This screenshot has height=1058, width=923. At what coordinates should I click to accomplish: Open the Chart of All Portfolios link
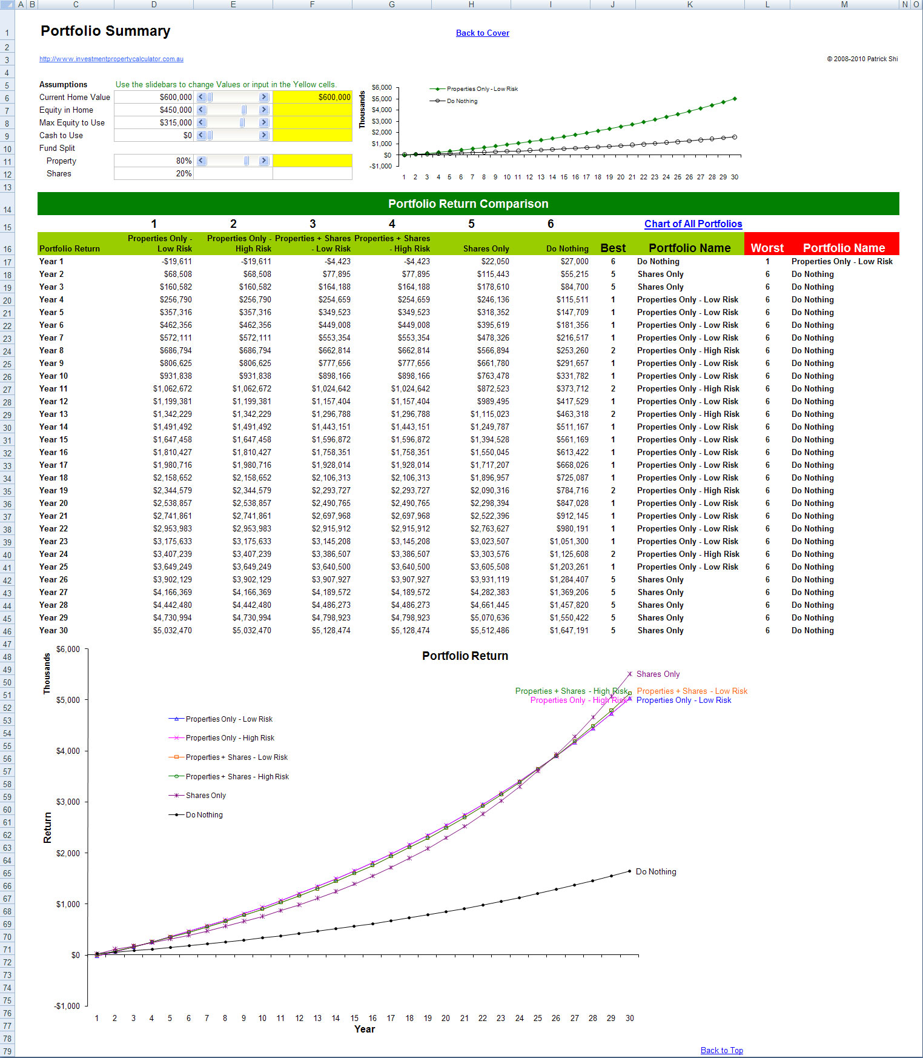tap(693, 224)
